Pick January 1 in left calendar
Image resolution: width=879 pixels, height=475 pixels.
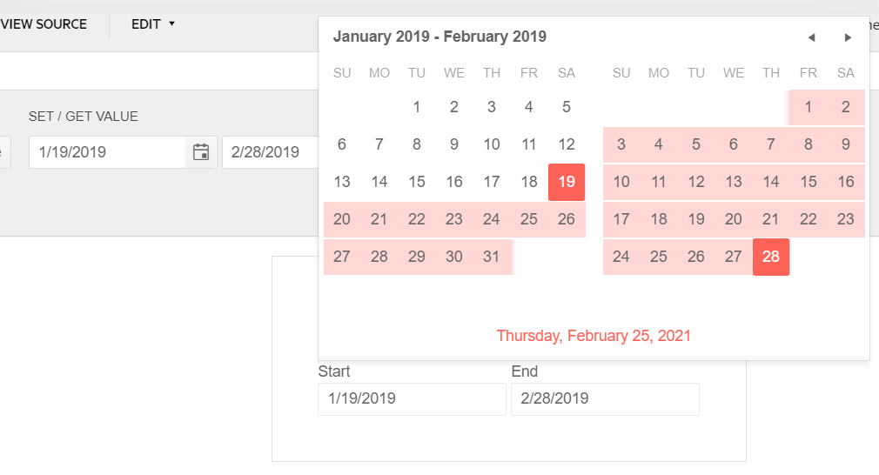pyautogui.click(x=417, y=107)
